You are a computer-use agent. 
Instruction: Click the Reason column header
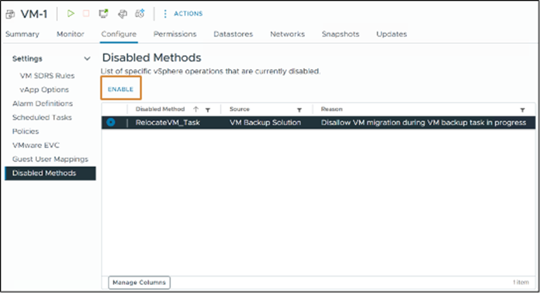pos(331,109)
